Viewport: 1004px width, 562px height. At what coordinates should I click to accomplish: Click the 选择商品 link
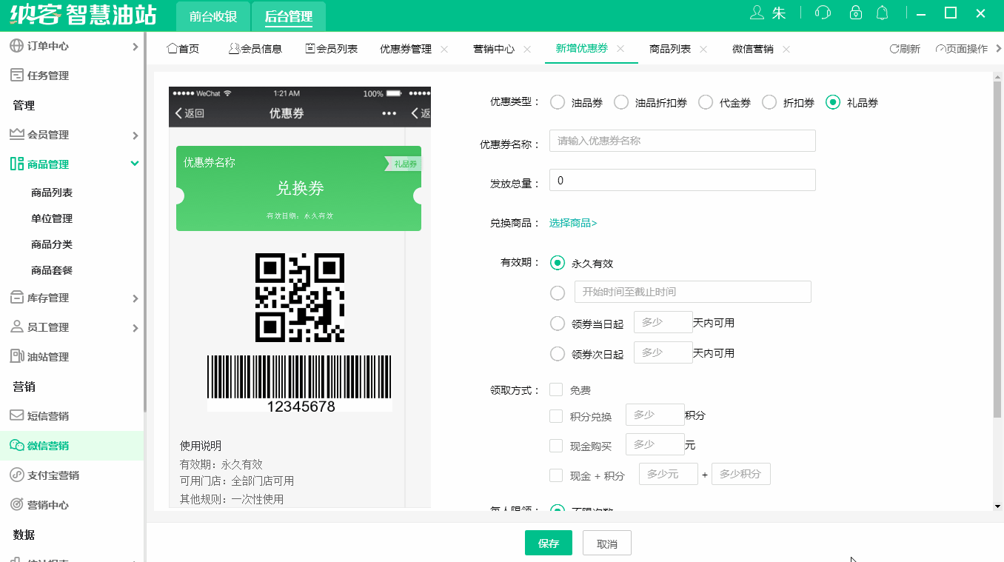point(572,222)
